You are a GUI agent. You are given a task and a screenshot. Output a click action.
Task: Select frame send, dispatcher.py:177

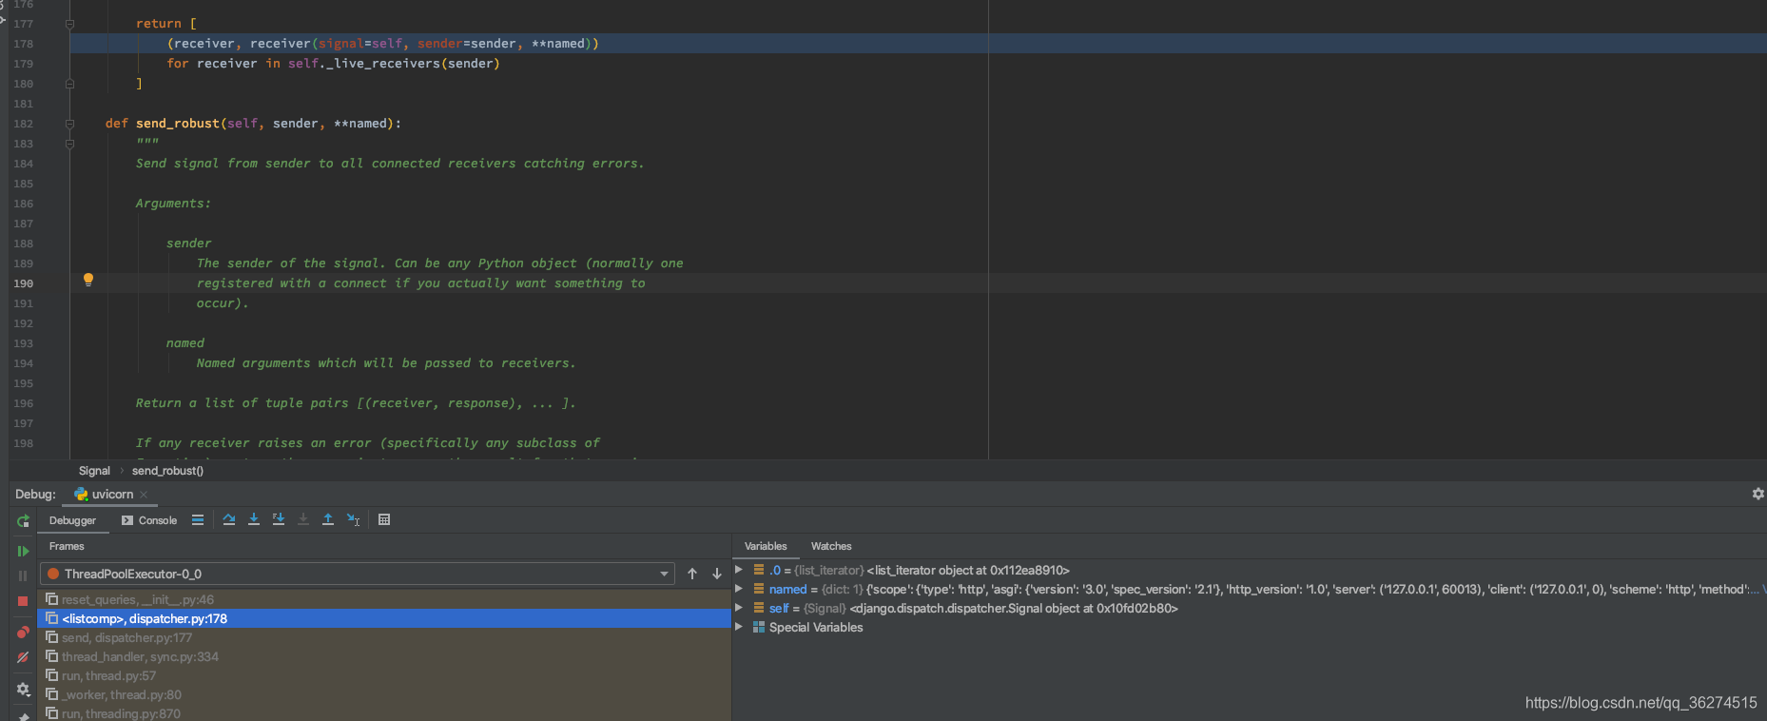pyautogui.click(x=384, y=637)
